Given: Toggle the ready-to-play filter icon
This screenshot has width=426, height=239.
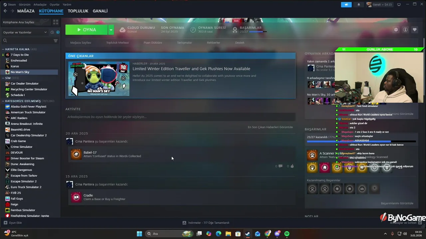Looking at the screenshot, I should tap(58, 32).
